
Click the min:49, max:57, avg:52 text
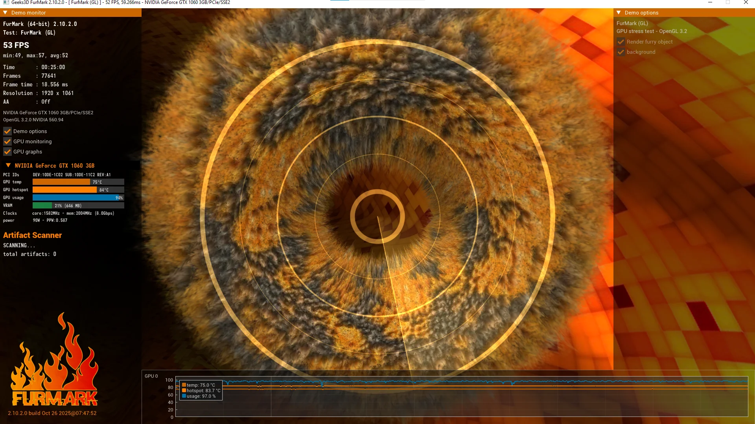35,55
